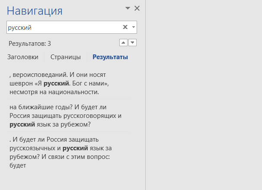This screenshot has width=262, height=190.
Task: Open the navigation pane options arrow
Action: [x=128, y=8]
